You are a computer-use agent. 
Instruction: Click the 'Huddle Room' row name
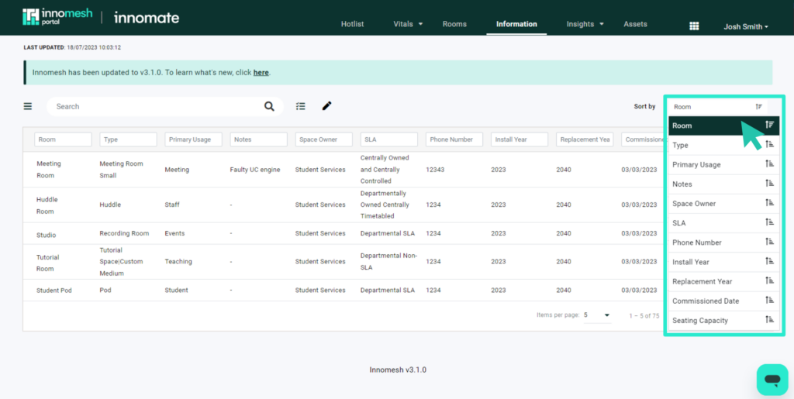click(x=47, y=205)
